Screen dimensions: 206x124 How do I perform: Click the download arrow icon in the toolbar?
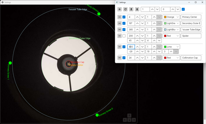click(131, 9)
